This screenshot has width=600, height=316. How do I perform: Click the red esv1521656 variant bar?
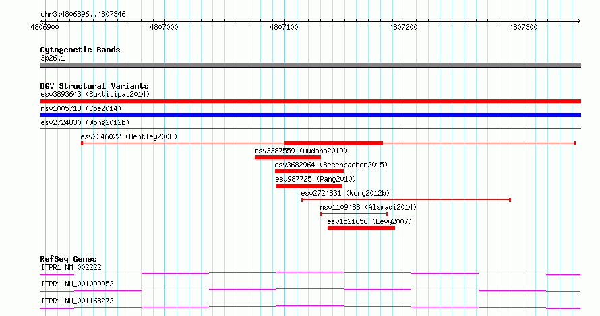pos(361,228)
